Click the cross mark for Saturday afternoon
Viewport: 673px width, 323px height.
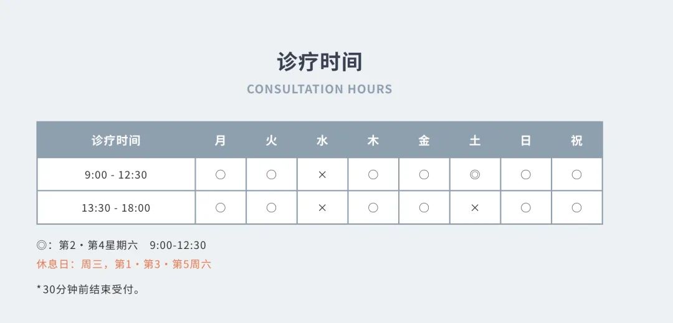[475, 208]
